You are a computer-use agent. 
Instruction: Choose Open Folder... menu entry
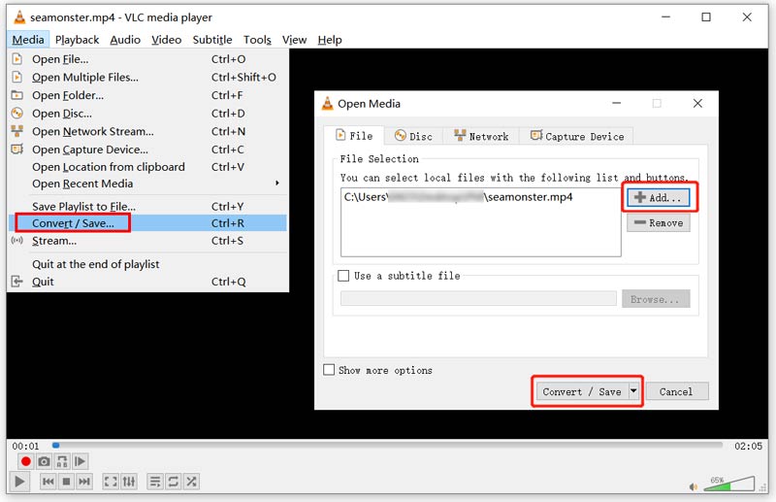[148, 95]
